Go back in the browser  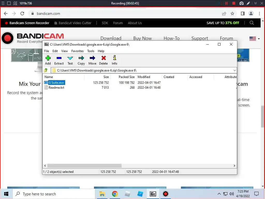pyautogui.click(x=6, y=13)
